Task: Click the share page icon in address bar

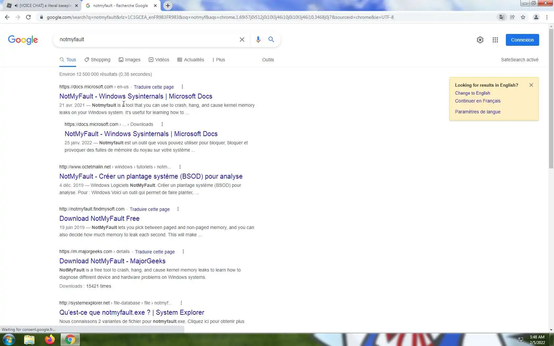Action: [512, 17]
